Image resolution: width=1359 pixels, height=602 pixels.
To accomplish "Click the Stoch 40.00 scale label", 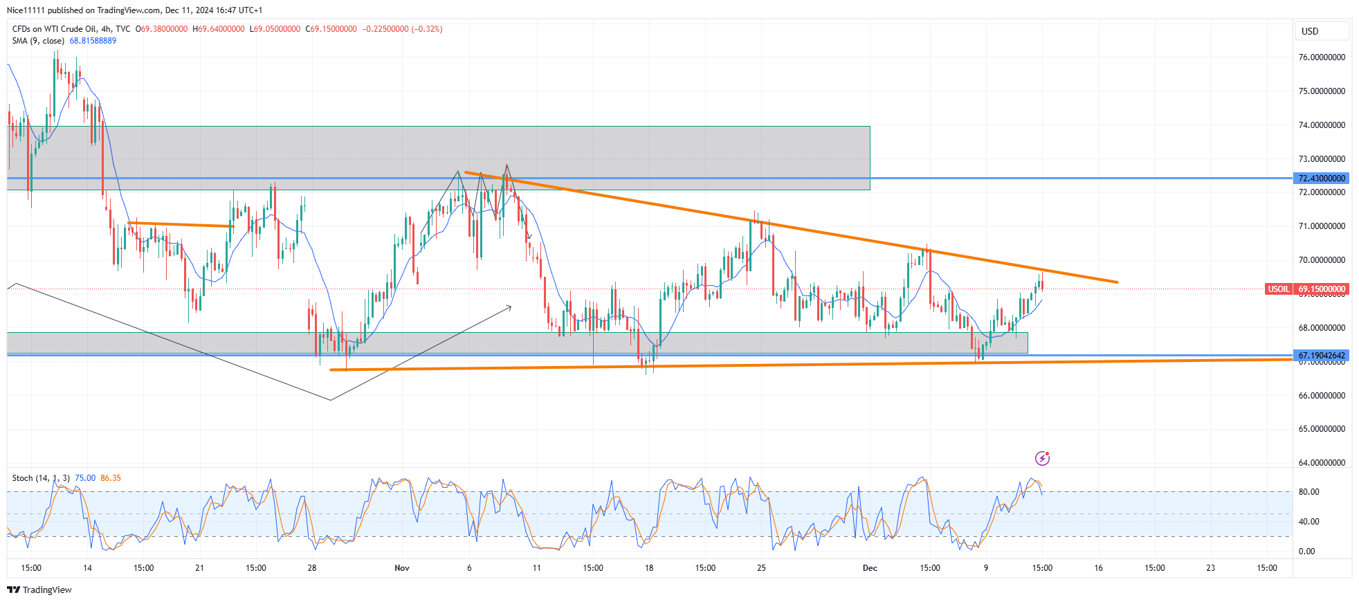I will pos(1308,522).
